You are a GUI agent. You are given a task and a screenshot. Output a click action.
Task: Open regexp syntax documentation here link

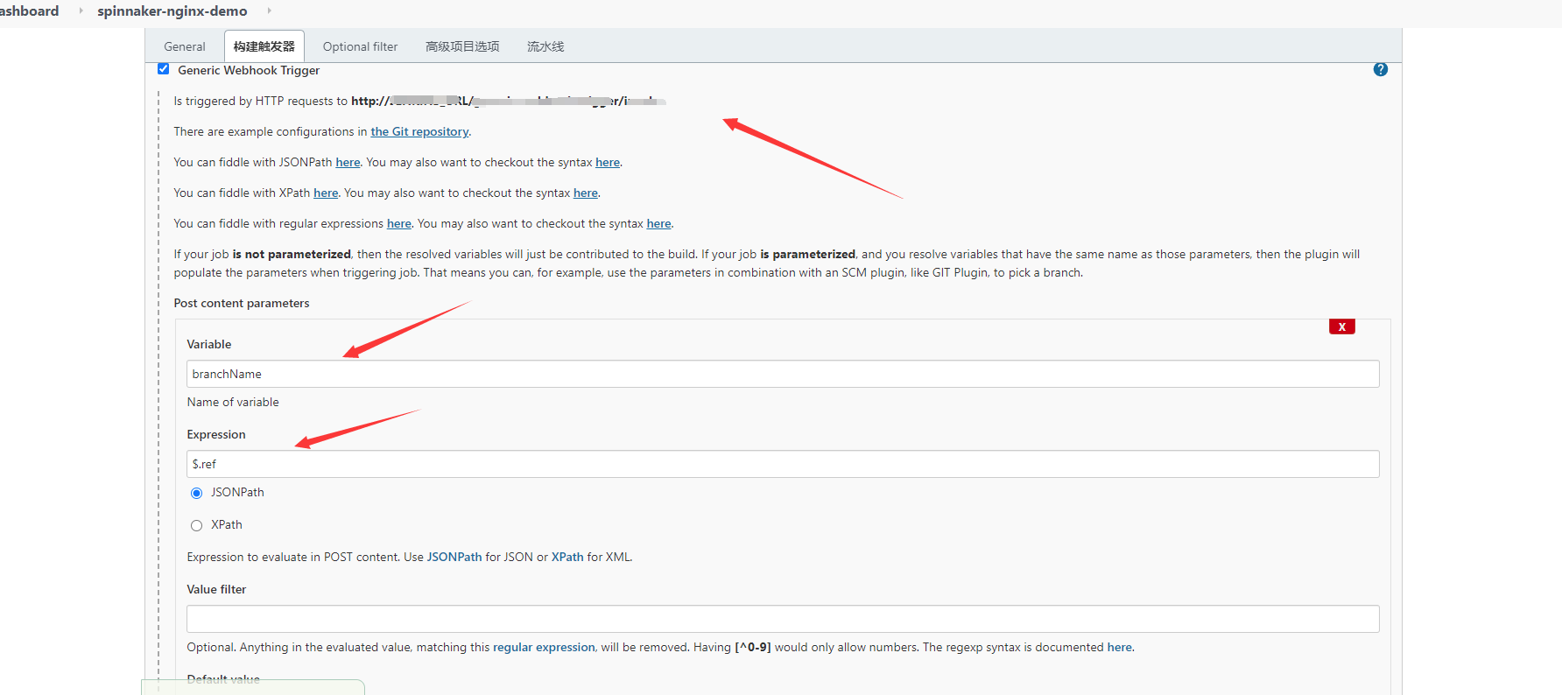click(x=1120, y=647)
